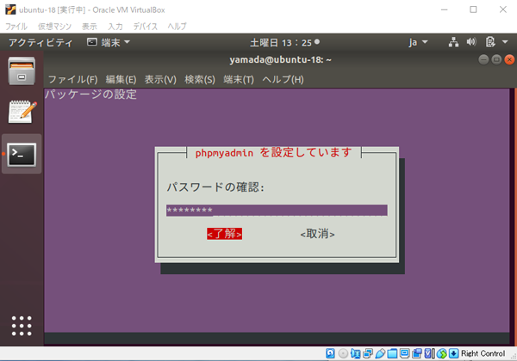This screenshot has width=517, height=361.
Task: Click the audio indicator in VirtualBox status bar
Action: click(x=355, y=353)
